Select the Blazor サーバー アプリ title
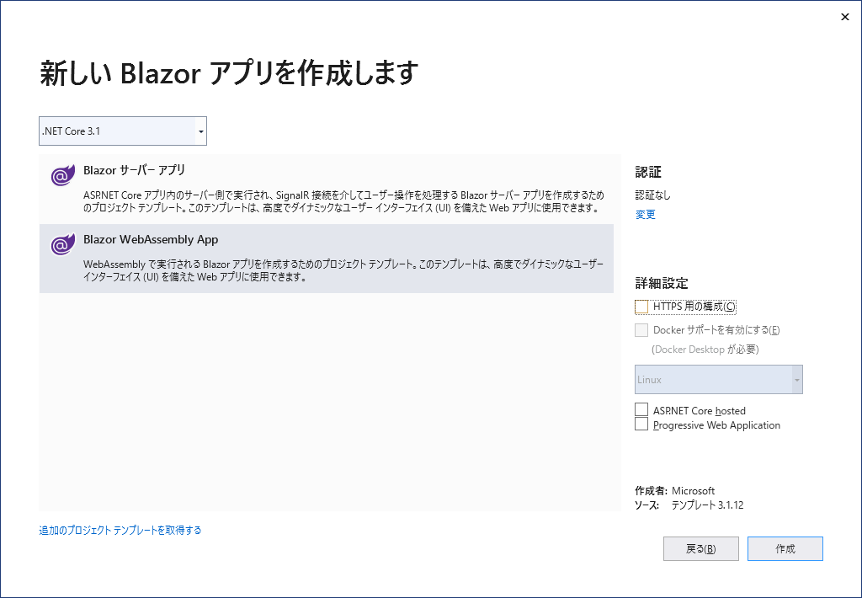 tap(134, 170)
